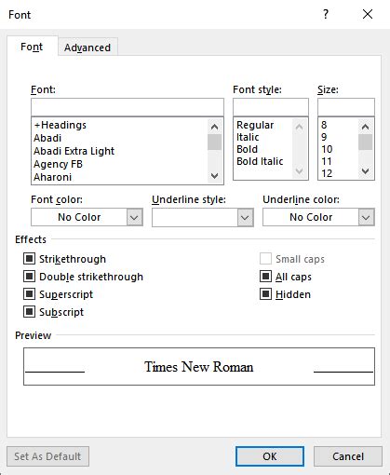Click the Cancel button
The image size is (390, 475).
point(348,456)
